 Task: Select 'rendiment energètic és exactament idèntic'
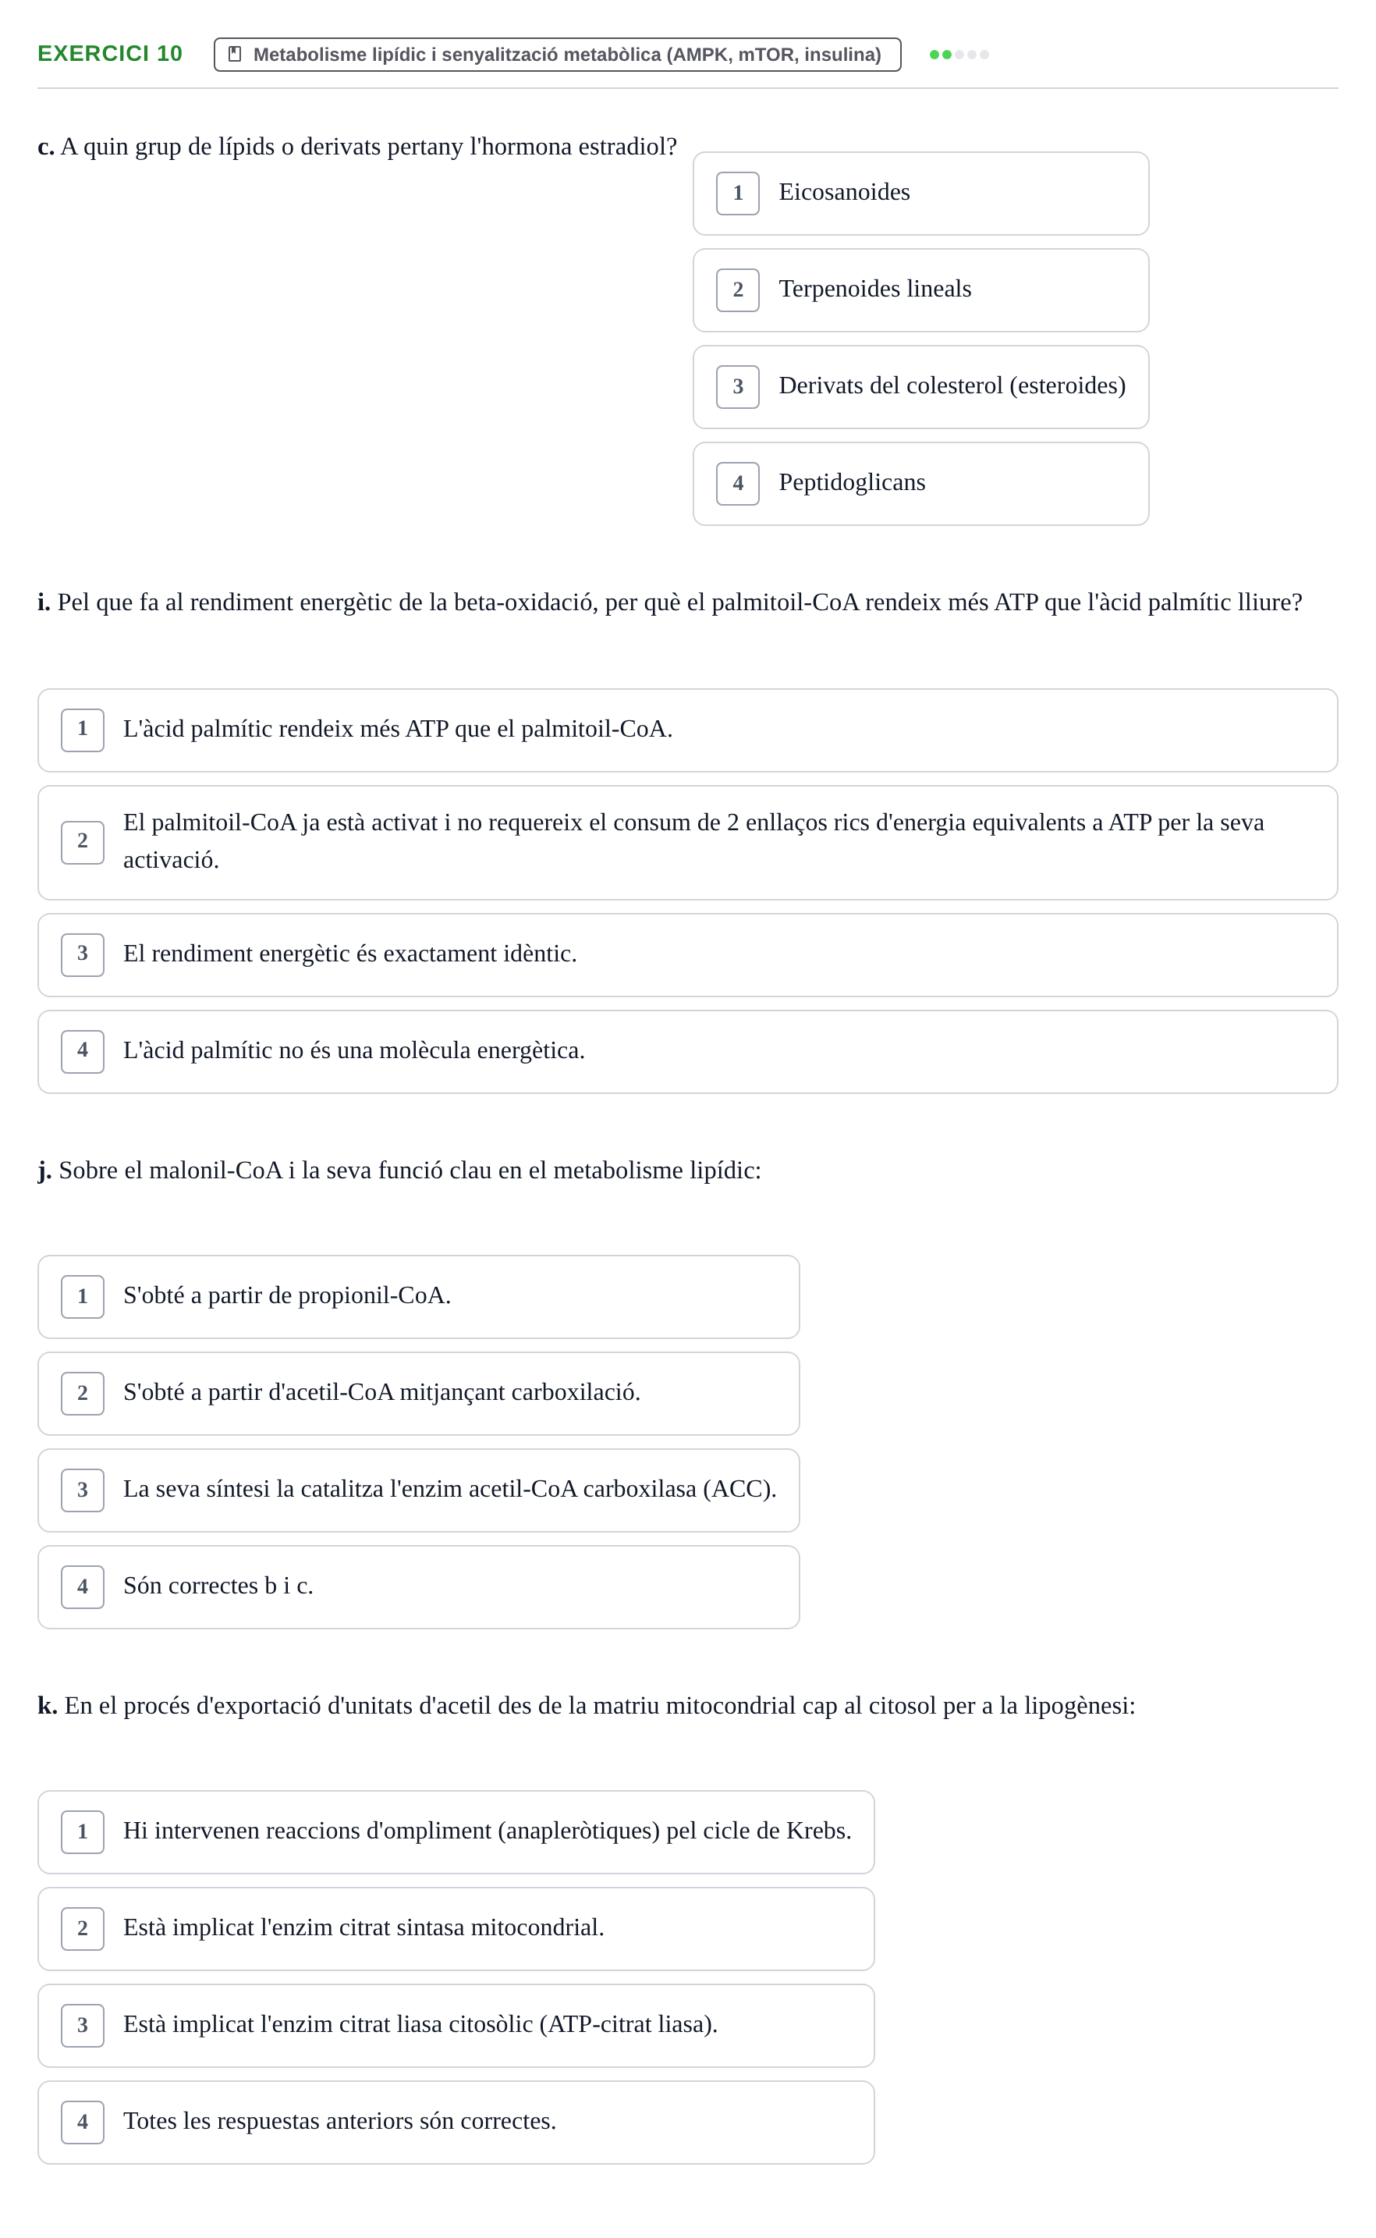(687, 956)
